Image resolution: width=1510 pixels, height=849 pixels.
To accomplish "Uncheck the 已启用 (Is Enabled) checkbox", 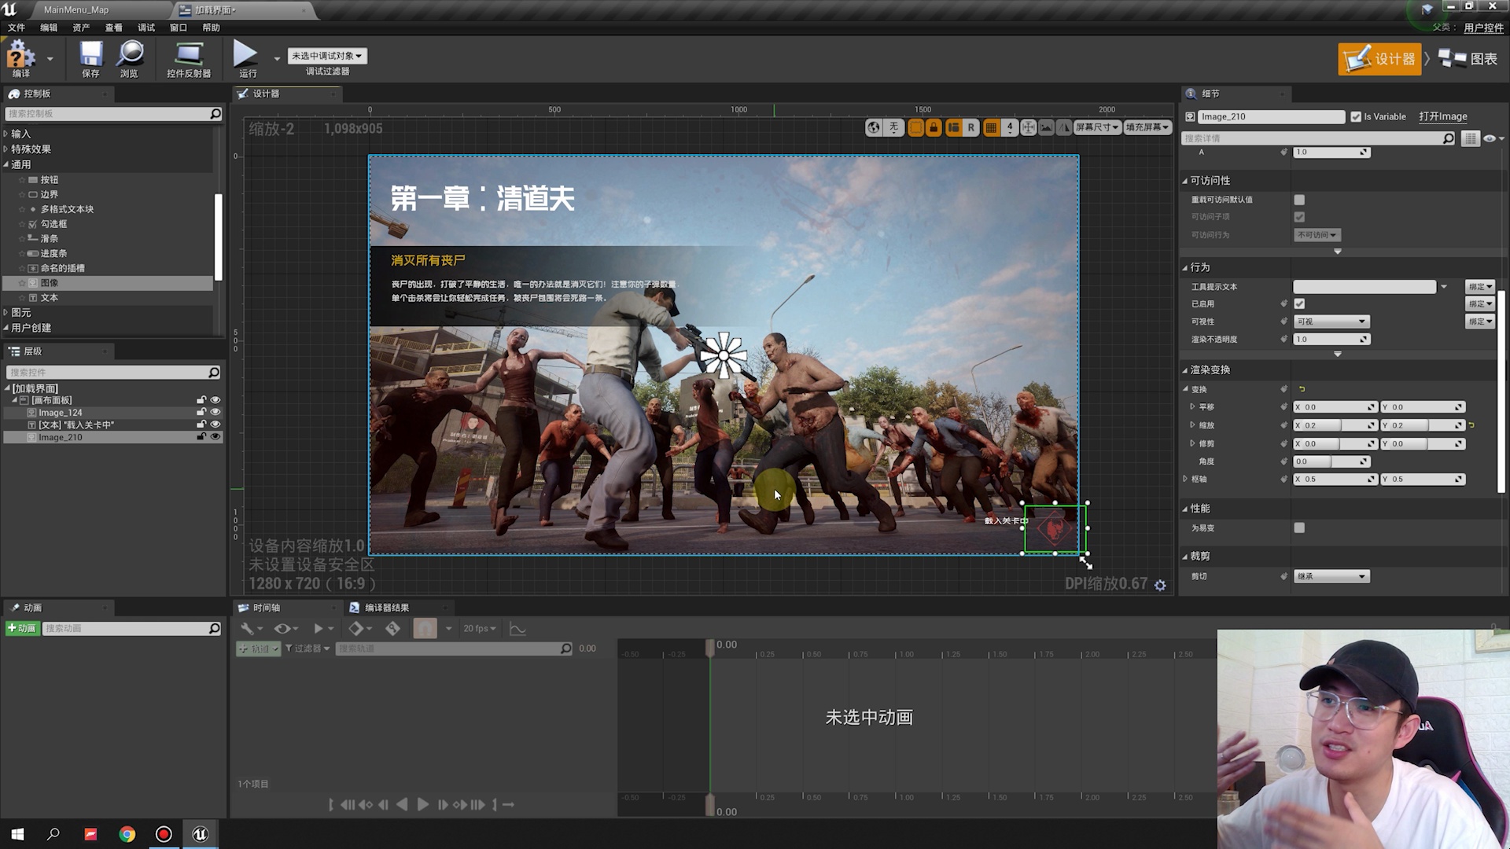I will (1299, 303).
